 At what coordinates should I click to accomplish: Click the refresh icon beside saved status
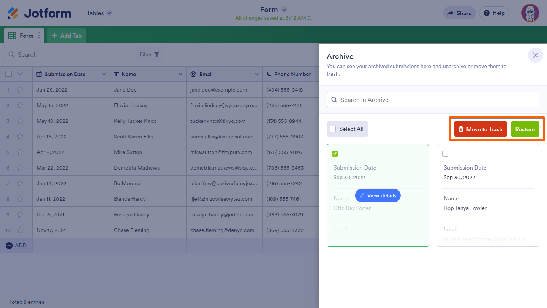(310, 18)
